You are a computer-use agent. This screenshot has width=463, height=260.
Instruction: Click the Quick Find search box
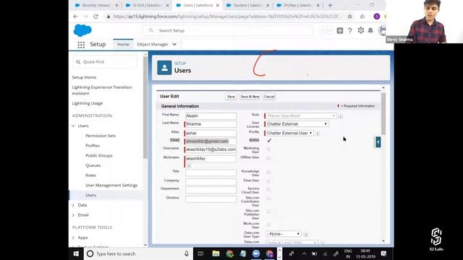105,62
